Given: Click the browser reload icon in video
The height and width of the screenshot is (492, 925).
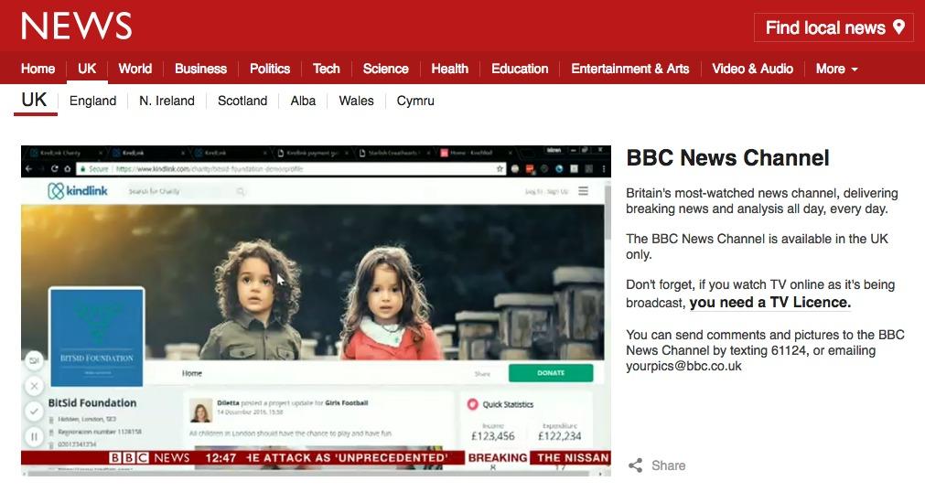Looking at the screenshot, I should 54,168.
